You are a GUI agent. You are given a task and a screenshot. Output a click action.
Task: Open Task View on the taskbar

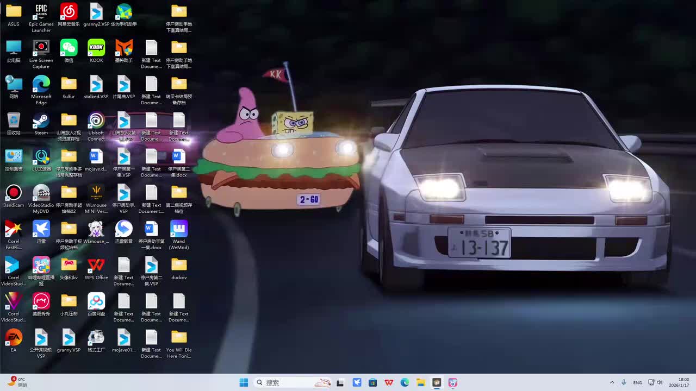pos(340,382)
